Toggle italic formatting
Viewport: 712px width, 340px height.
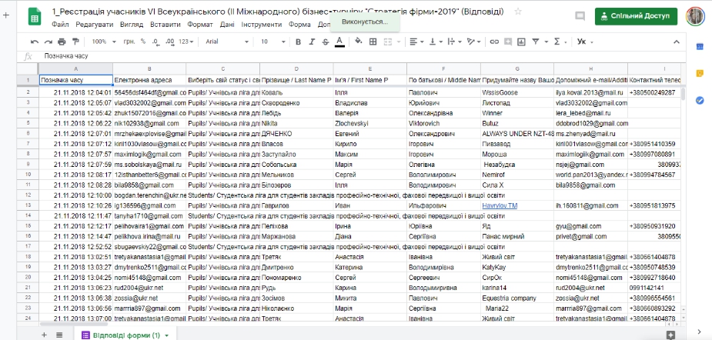310,42
